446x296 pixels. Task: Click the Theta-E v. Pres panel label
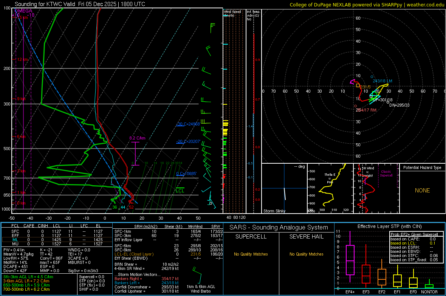coord(330,178)
